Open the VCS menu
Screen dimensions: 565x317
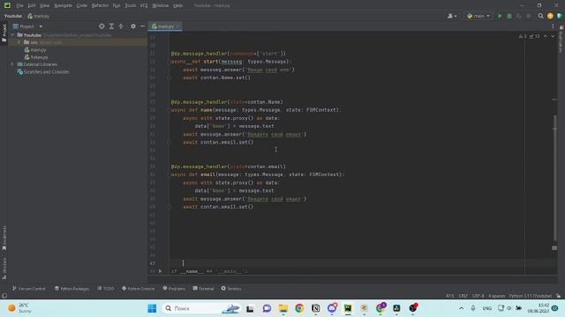pyautogui.click(x=144, y=5)
